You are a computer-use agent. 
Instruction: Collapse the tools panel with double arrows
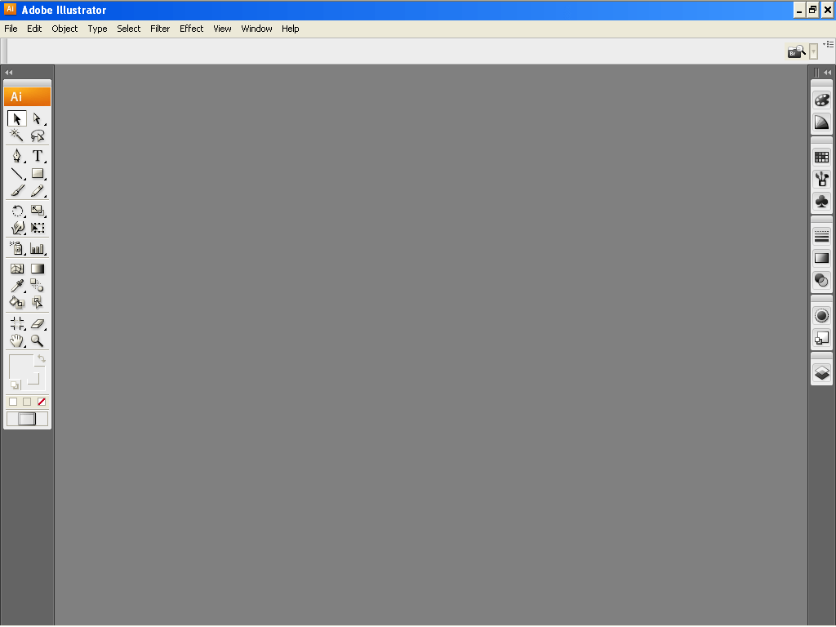8,73
